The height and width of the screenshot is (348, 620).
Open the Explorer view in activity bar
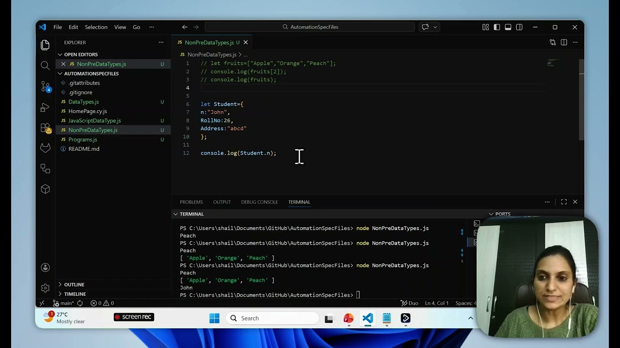(x=45, y=45)
